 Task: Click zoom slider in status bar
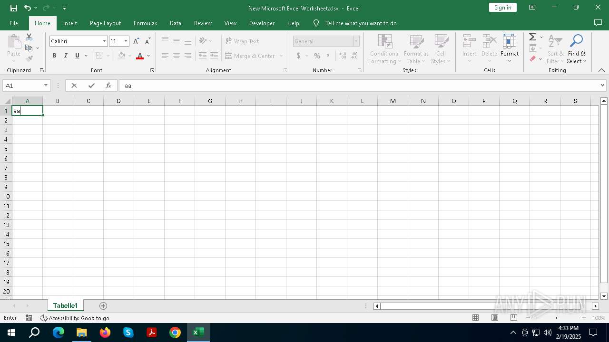(x=556, y=318)
